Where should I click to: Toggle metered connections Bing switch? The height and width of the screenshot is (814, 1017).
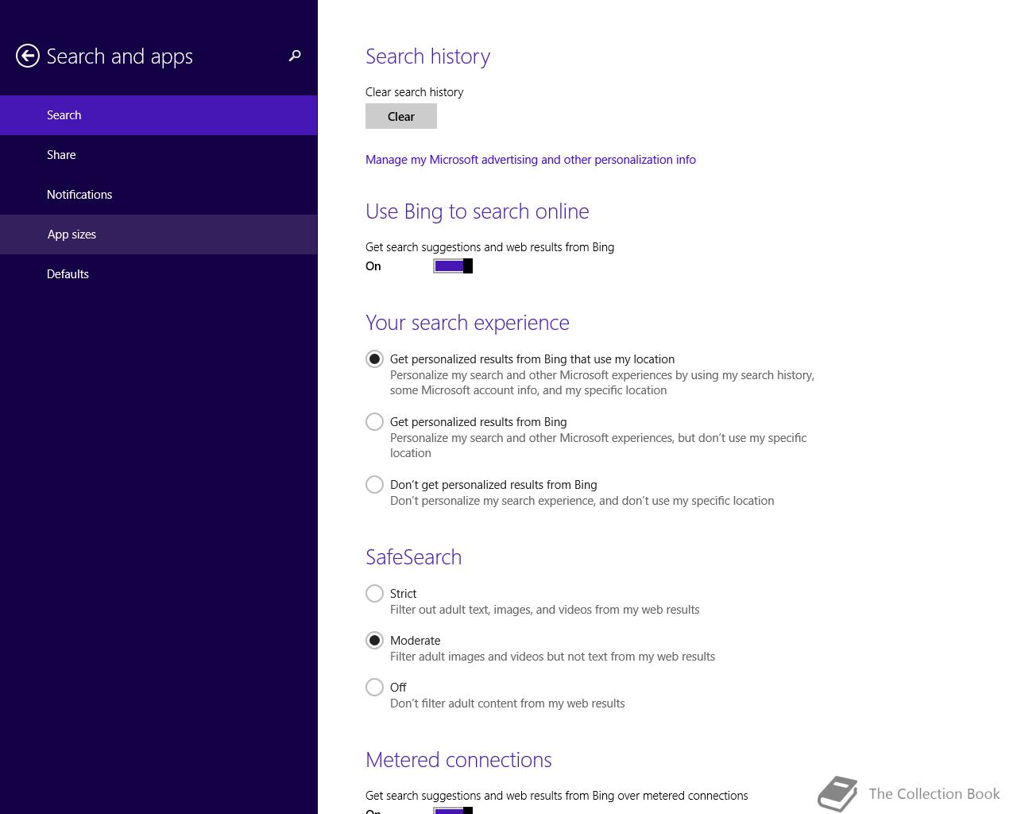[453, 810]
